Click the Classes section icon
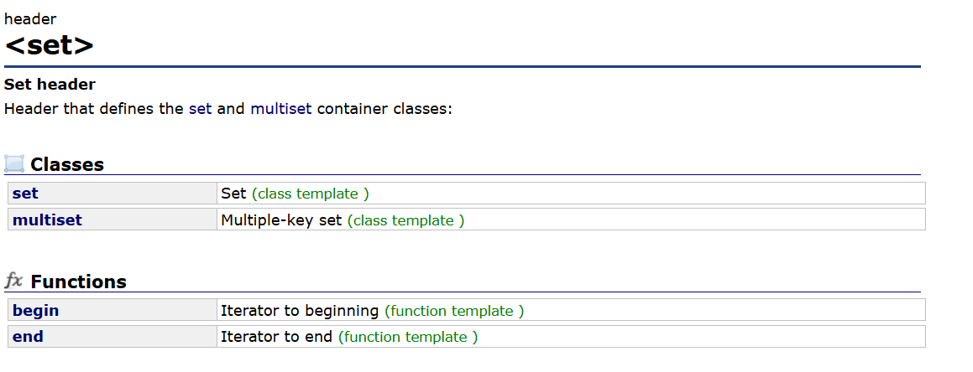Viewport: 973px width, 372px height. point(14,163)
